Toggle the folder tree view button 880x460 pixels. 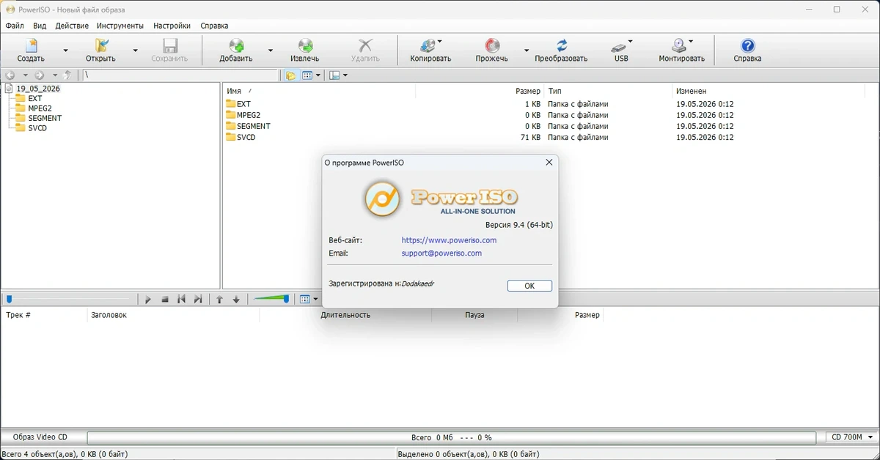[x=291, y=75]
